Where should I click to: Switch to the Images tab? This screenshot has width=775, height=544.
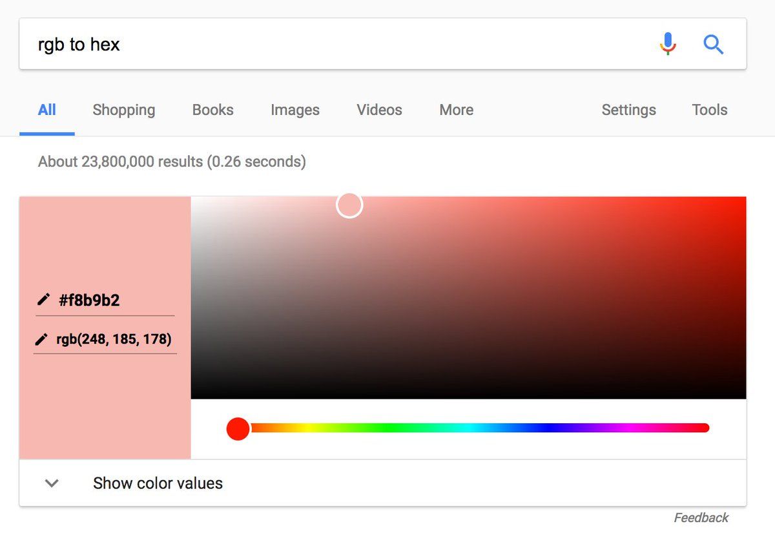coord(295,110)
